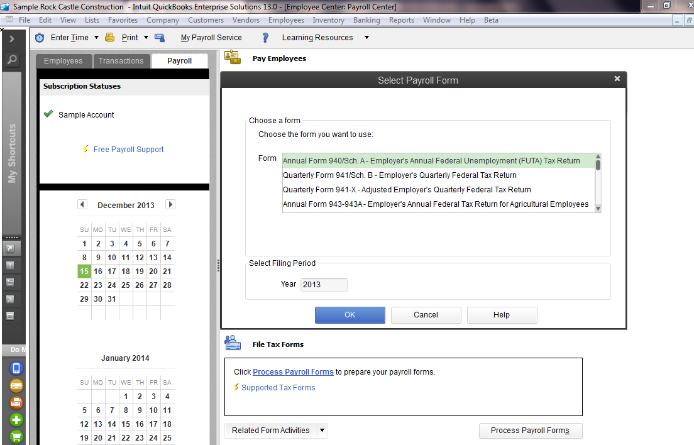Click the Year input field
The image size is (694, 445).
(324, 285)
